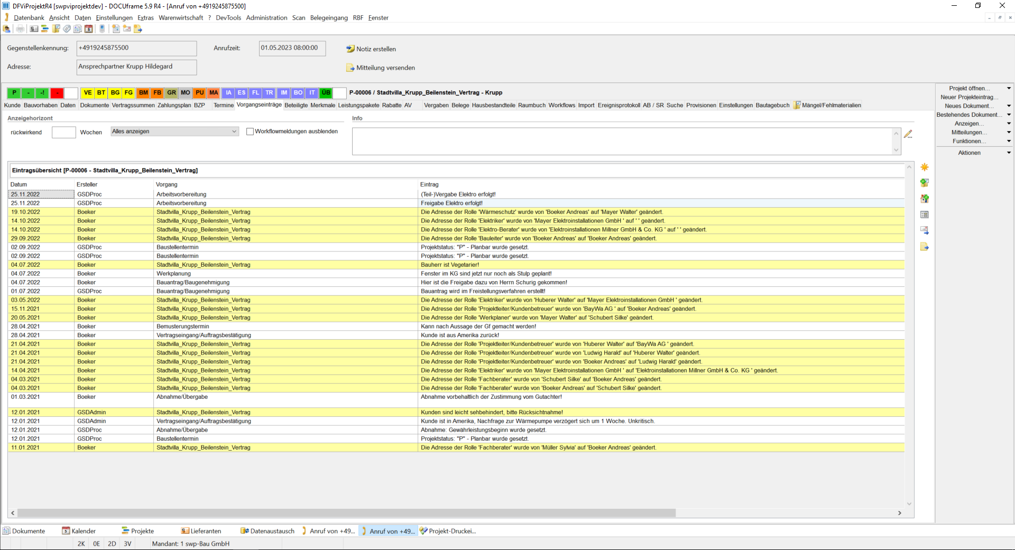
Task: Expand the Aktionen dropdown arrow
Action: (x=1009, y=153)
